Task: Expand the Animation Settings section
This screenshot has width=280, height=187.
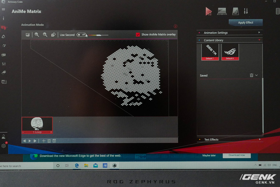Action: (x=230, y=33)
